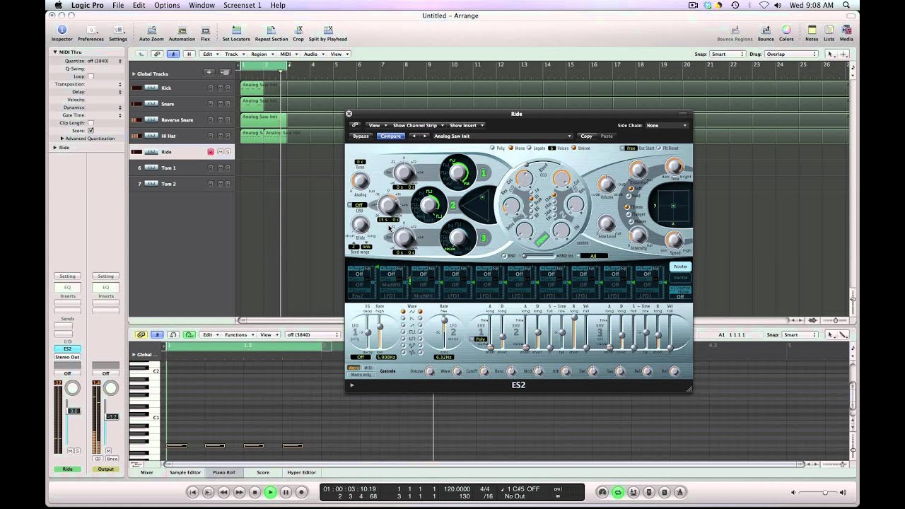Open the Options menu in menu bar
The width and height of the screenshot is (905, 509).
tap(167, 5)
